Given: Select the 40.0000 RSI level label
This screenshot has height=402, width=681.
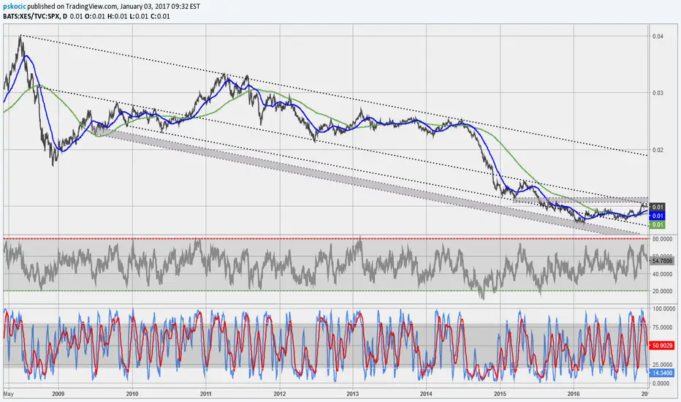Looking at the screenshot, I should (x=662, y=274).
